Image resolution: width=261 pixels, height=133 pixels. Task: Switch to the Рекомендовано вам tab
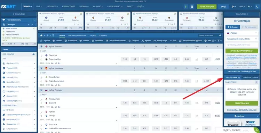click(x=77, y=35)
